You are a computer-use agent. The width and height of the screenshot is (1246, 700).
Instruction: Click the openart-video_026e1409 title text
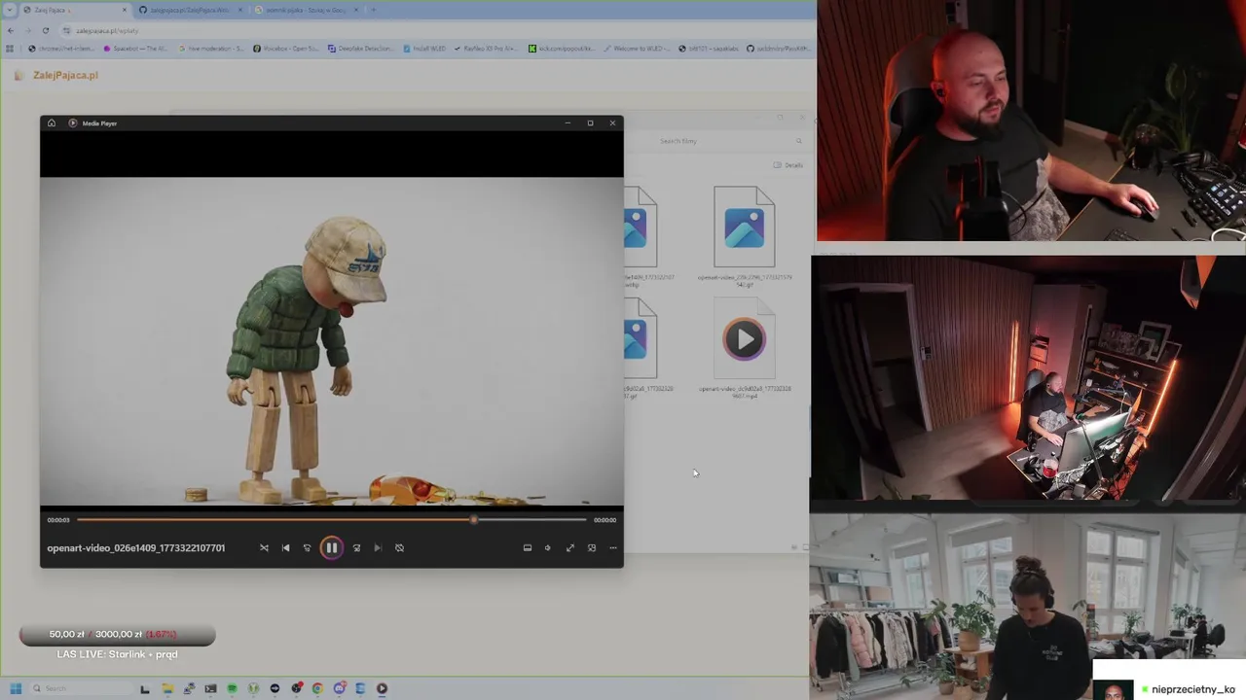tap(136, 548)
